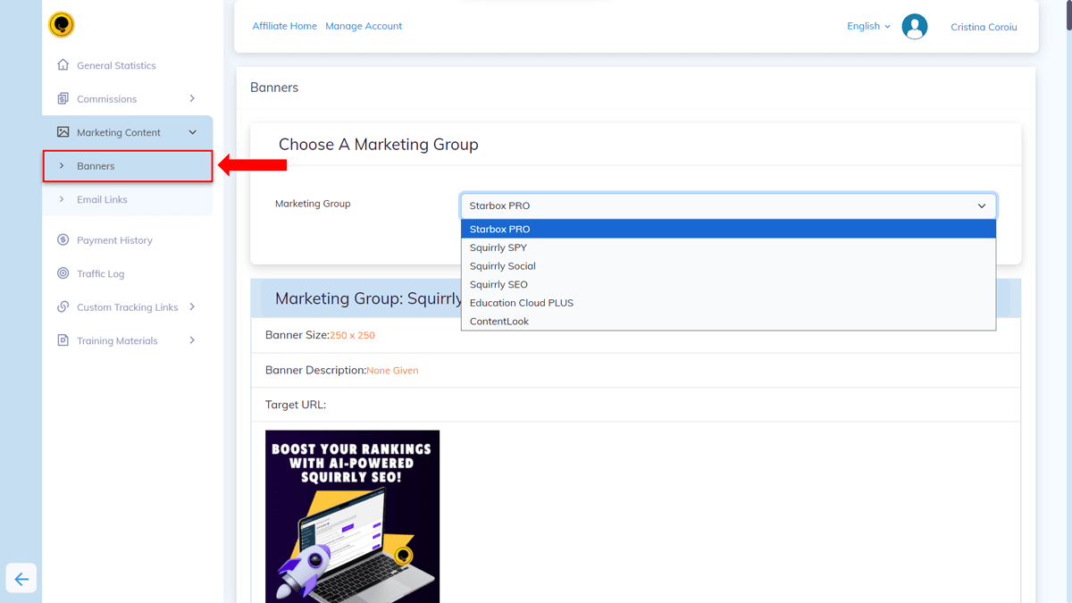Click the Squirrly SEO banner image
Viewport: 1072px width, 603px height.
(352, 516)
